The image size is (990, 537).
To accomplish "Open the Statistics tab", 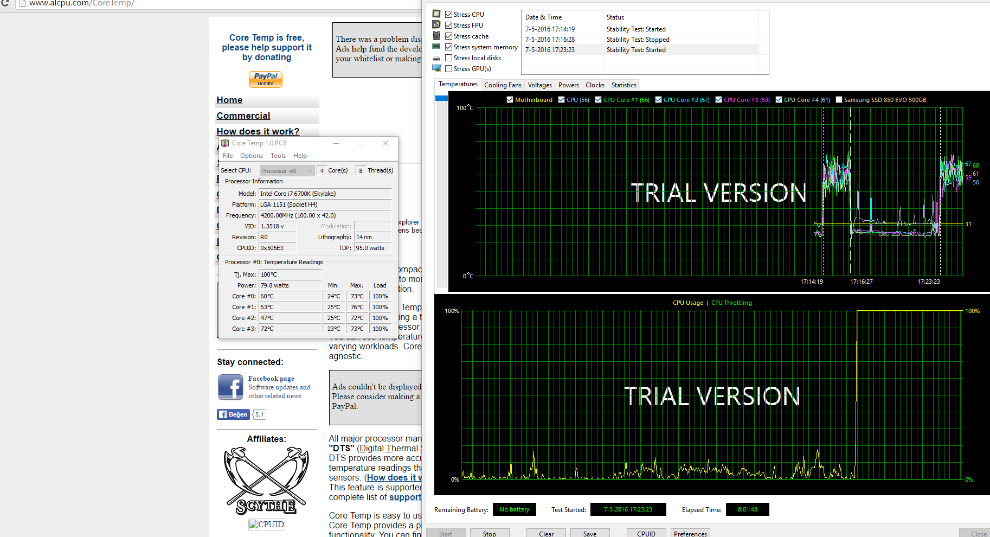I will [624, 85].
